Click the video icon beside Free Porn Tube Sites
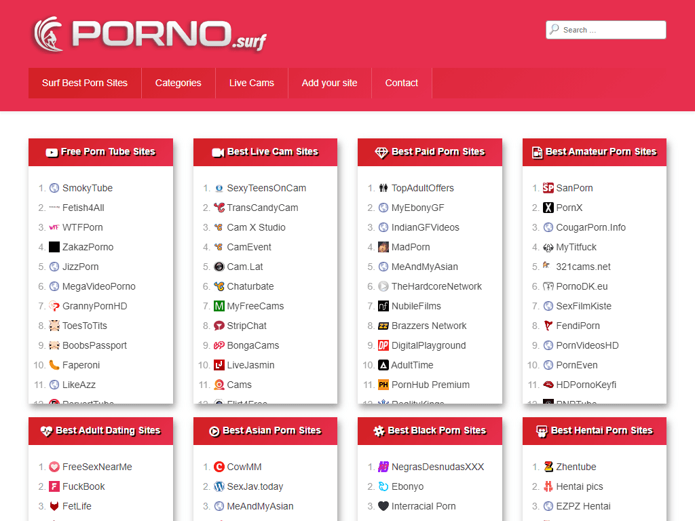This screenshot has width=695, height=521. pyautogui.click(x=52, y=153)
